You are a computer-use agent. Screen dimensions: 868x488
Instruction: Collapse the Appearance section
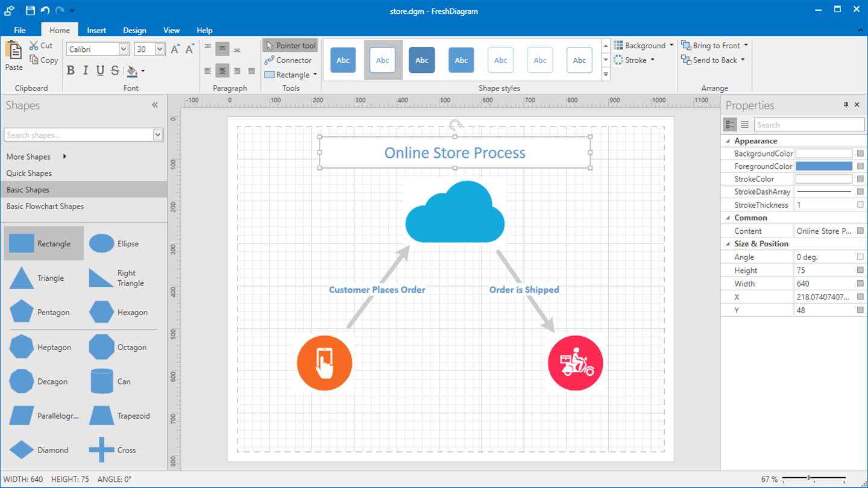pyautogui.click(x=728, y=141)
